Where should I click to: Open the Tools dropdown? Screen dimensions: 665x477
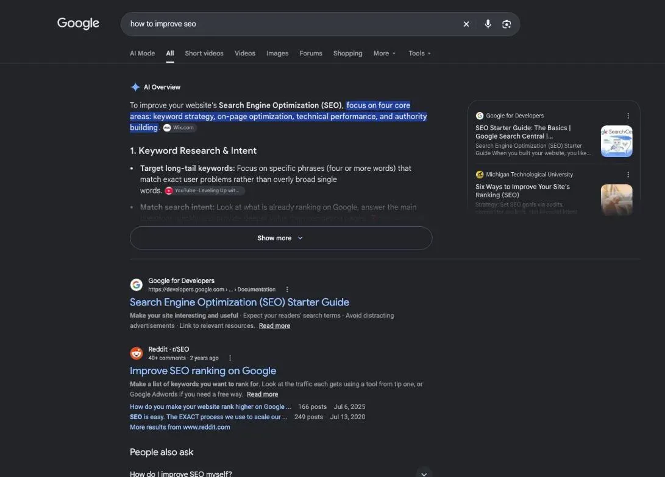tap(419, 54)
